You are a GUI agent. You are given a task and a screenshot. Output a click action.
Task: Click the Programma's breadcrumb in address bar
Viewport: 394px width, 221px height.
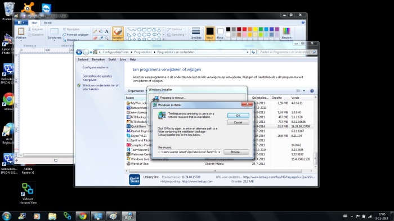(143, 52)
